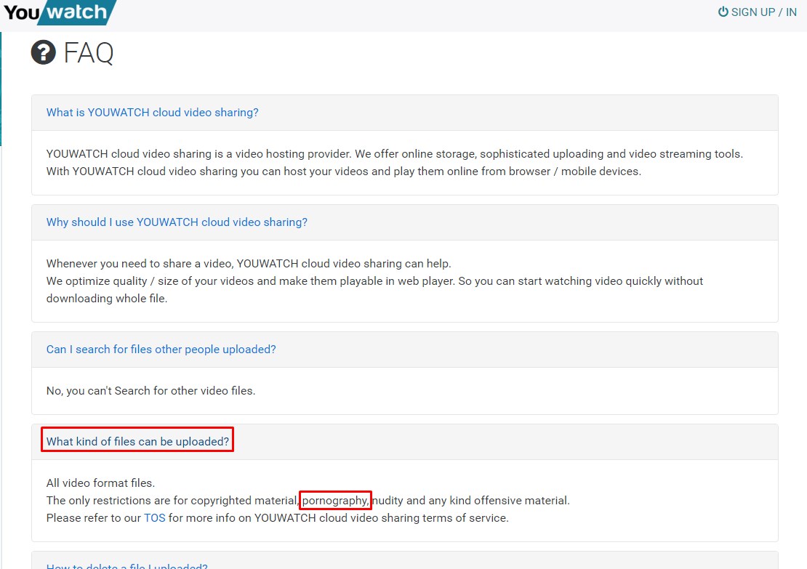Click 'With YOUWATCH cloud video sharing you can host' line
This screenshot has height=569, width=807.
[344, 171]
